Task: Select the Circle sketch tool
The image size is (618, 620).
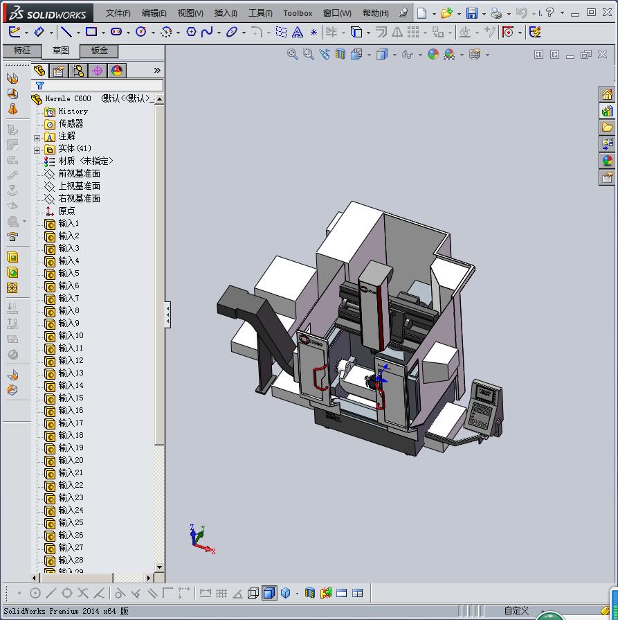Action: pos(141,32)
